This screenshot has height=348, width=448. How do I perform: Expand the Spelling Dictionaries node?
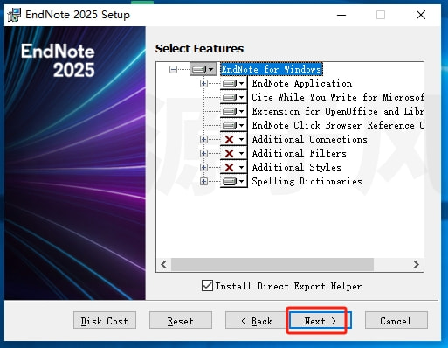[203, 181]
